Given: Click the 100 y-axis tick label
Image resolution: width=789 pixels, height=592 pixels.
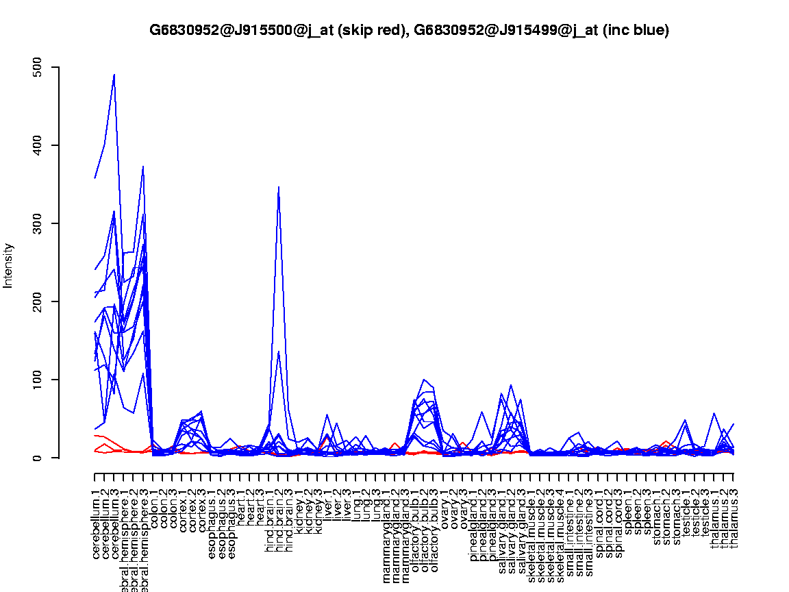Looking at the screenshot, I should point(38,380).
